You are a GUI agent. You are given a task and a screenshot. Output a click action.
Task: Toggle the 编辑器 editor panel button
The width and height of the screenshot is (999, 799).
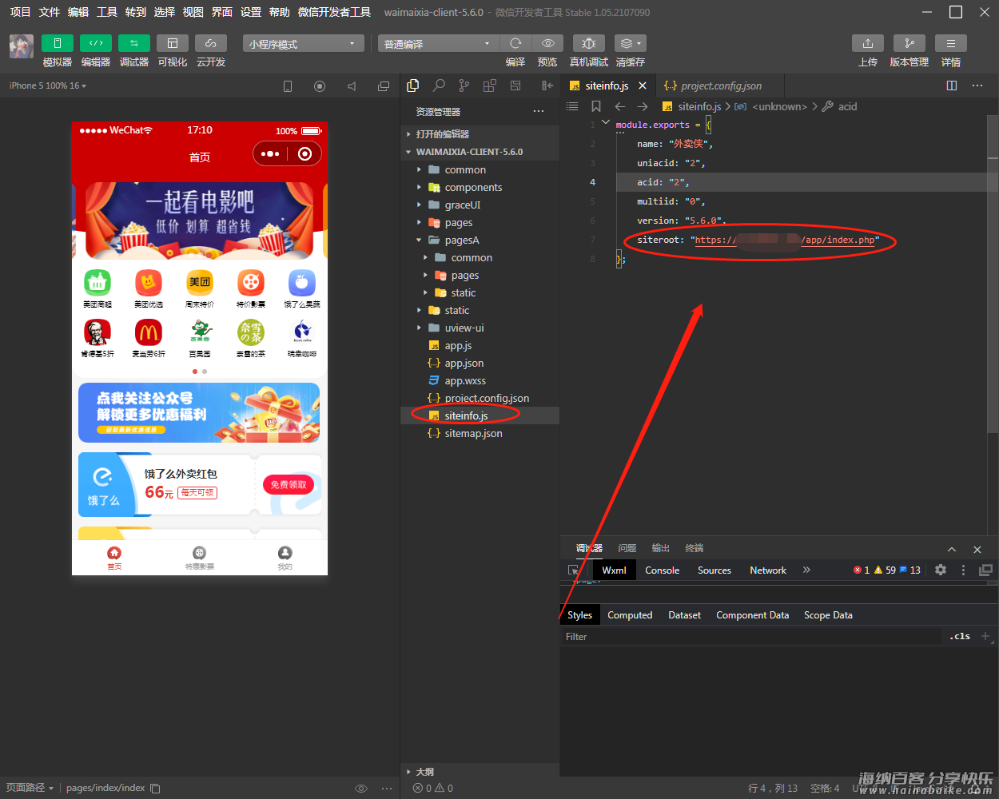pos(96,43)
